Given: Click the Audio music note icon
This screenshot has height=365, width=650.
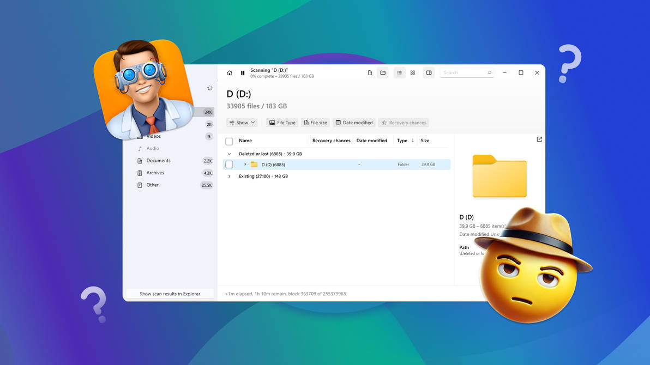Looking at the screenshot, I should pyautogui.click(x=140, y=148).
